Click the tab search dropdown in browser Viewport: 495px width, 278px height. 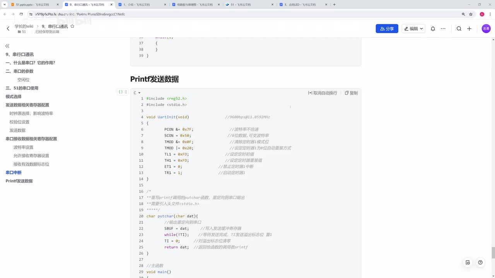pos(4,5)
